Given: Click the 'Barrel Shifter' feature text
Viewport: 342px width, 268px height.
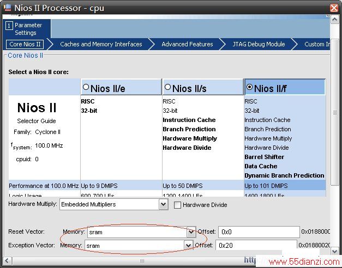Looking at the screenshot, I should point(264,157).
